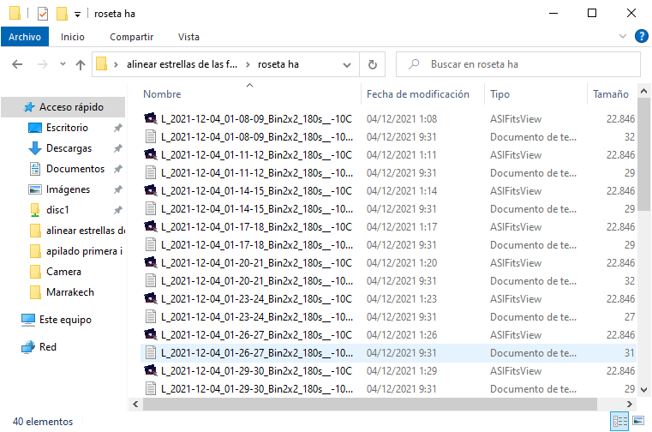Sort by the Tamaño column header
Screen dimensions: 652x432
[610, 94]
